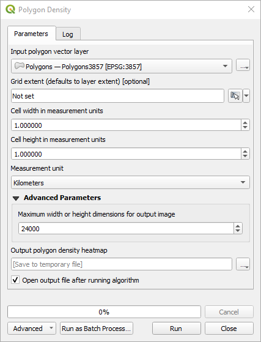This screenshot has width=261, height=342.
Task: Decrease maximum dimension 24000 with down arrow
Action: 238,231
